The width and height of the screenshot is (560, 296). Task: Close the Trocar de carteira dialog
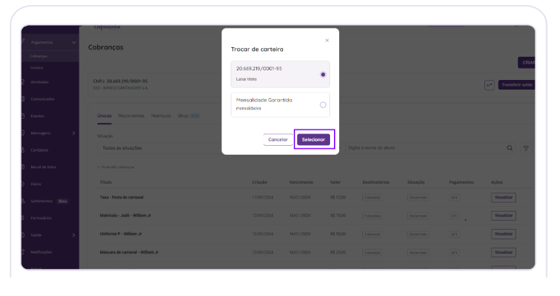327,41
